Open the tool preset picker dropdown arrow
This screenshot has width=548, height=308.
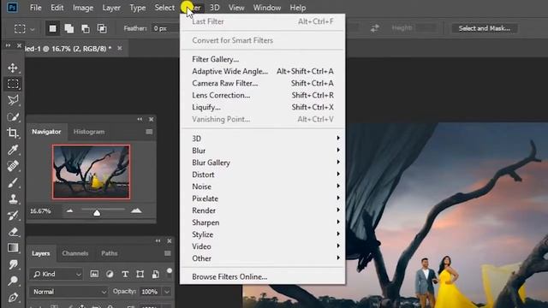(x=33, y=29)
